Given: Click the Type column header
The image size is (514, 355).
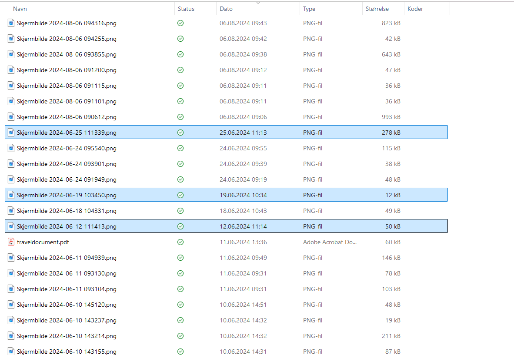Looking at the screenshot, I should click(309, 9).
